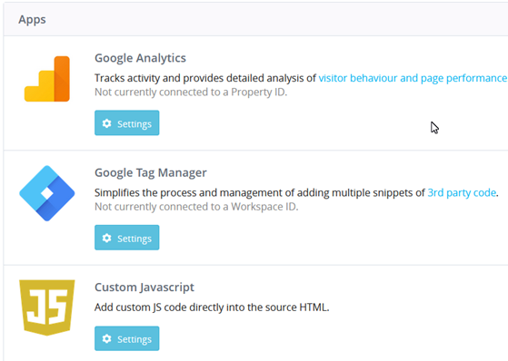This screenshot has height=361, width=508.
Task: Click the Google Analytics logo icon
Action: 47,79
